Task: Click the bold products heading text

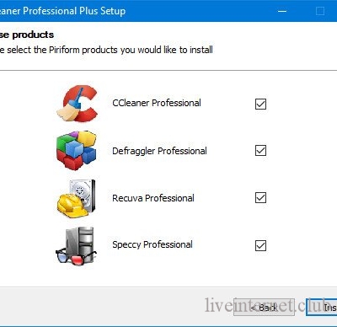Action: (x=27, y=35)
